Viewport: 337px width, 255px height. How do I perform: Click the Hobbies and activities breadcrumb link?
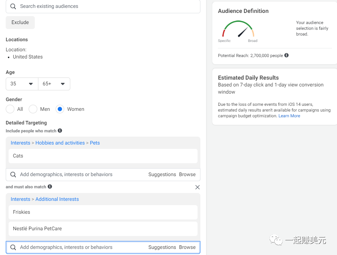coord(60,143)
